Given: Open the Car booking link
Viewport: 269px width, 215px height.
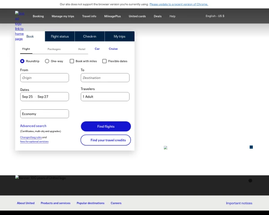Looking at the screenshot, I should 97,49.
